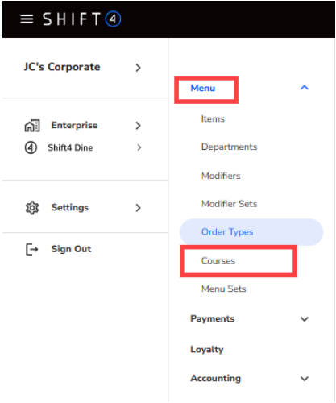Click the Shift4 logo circle
The width and height of the screenshot is (336, 403).
point(113,19)
